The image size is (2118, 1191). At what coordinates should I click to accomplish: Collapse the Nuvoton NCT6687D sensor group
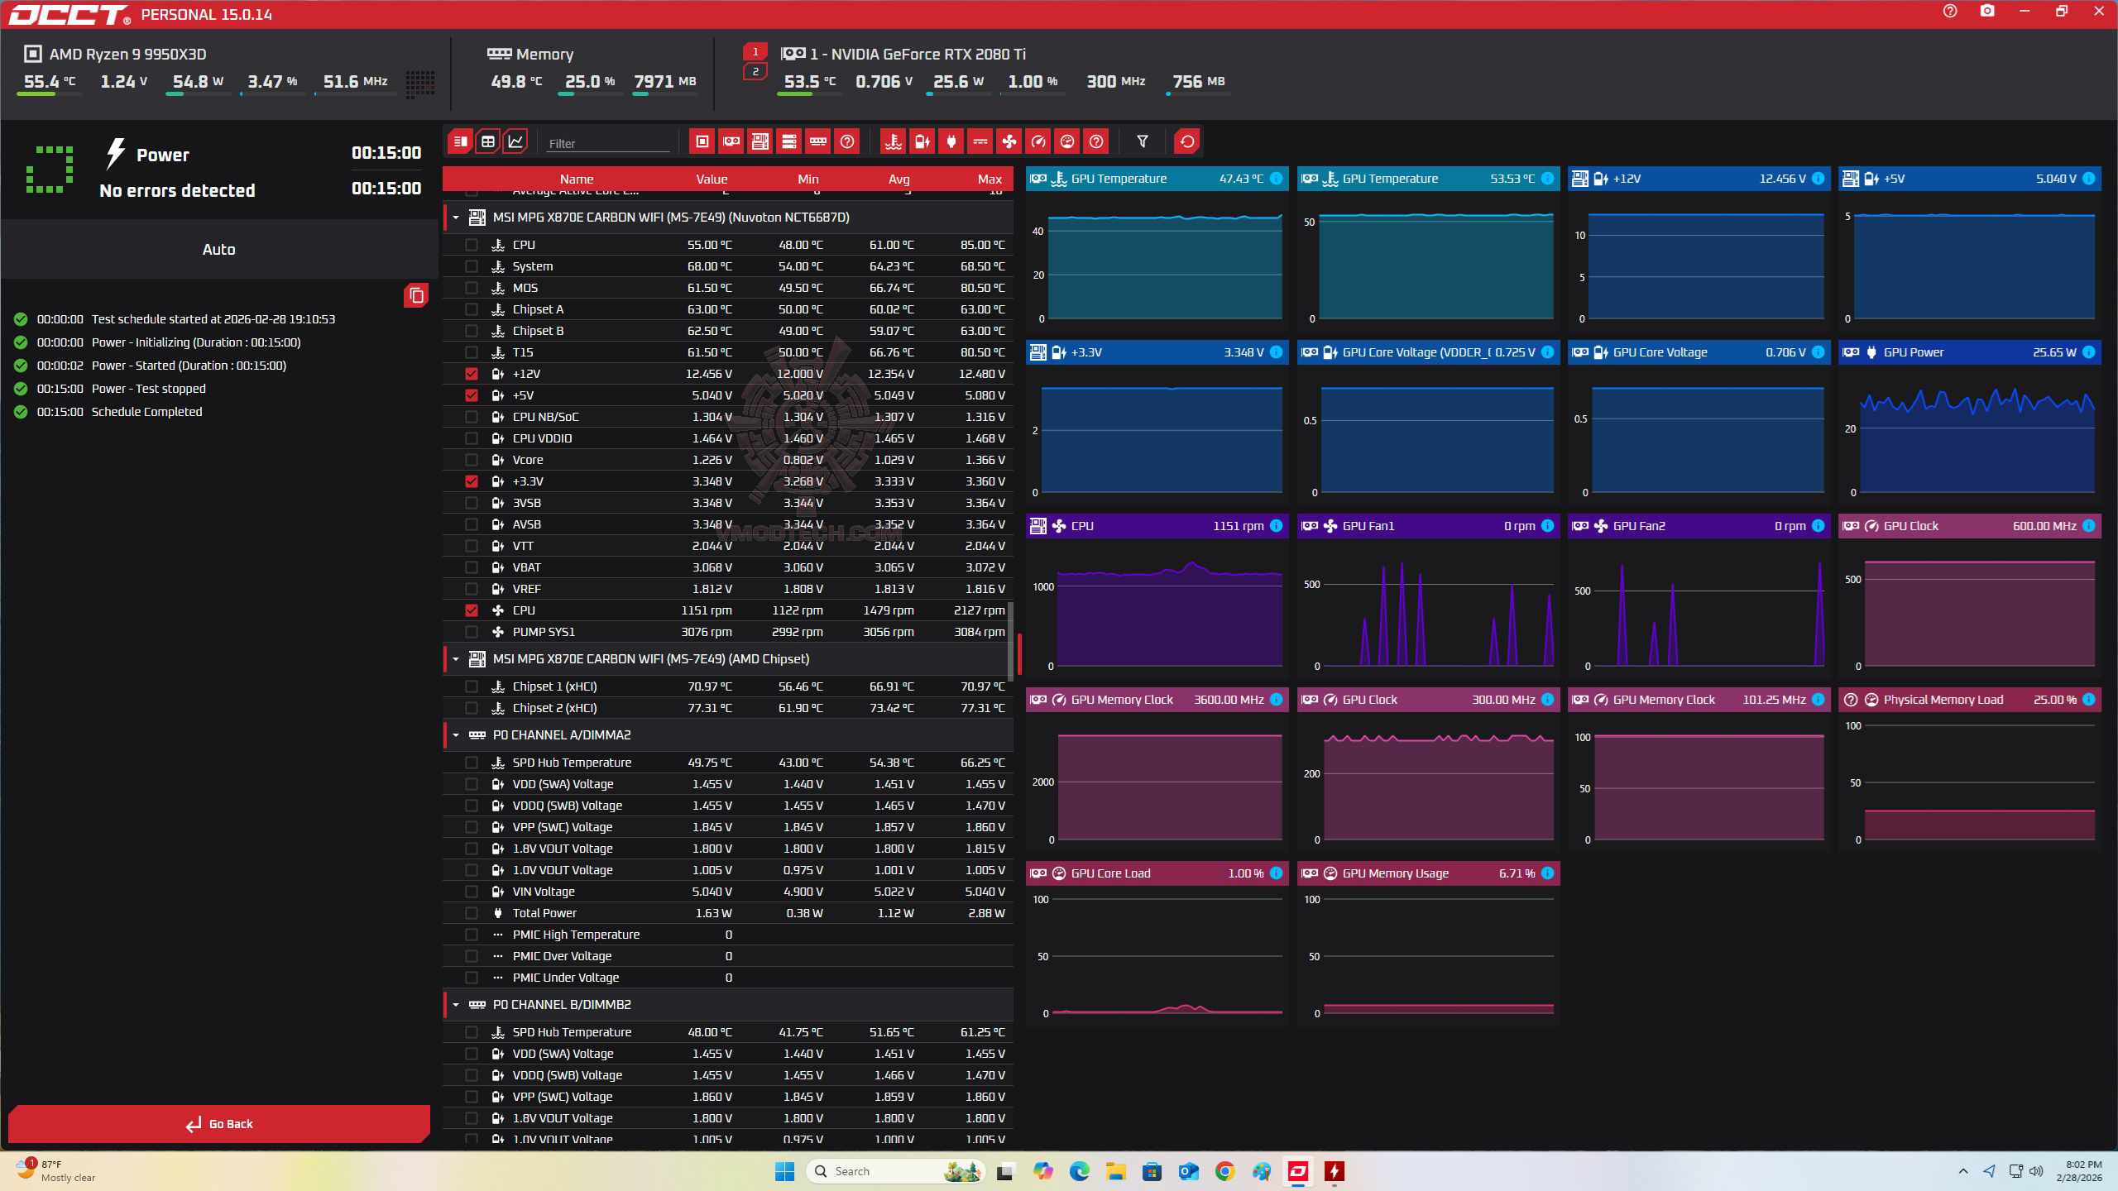(456, 218)
